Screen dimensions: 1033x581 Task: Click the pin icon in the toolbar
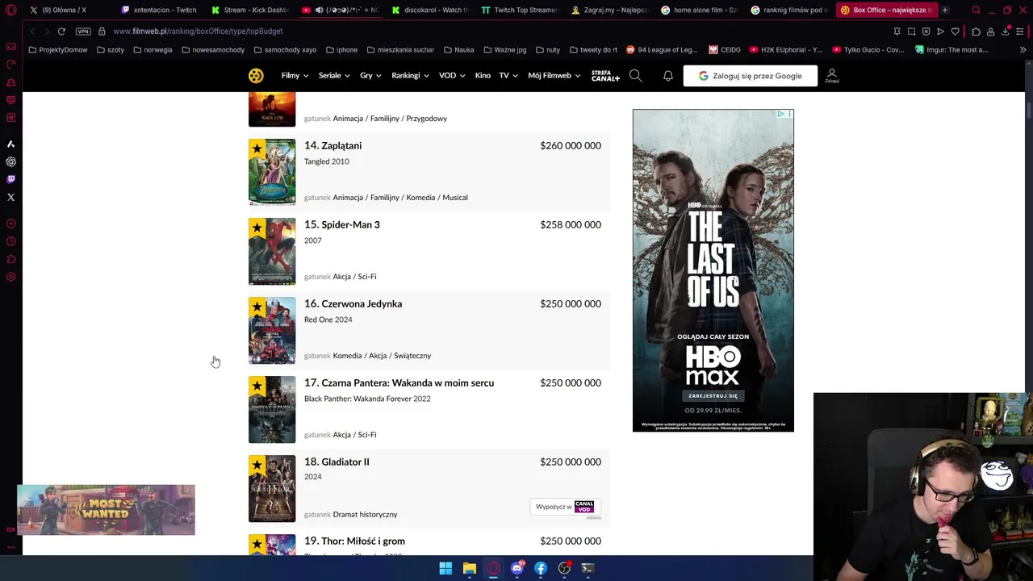[897, 31]
